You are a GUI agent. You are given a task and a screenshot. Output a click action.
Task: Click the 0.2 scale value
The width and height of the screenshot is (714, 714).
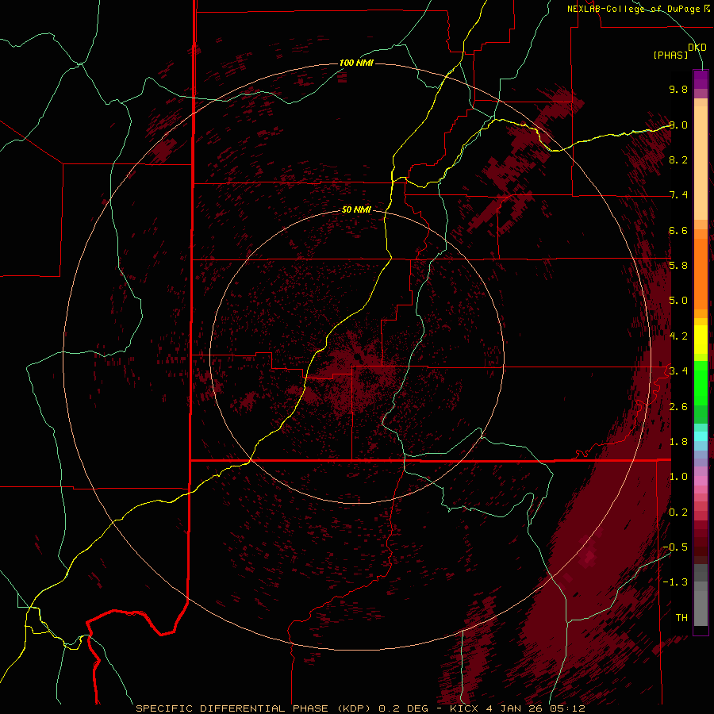coord(678,512)
